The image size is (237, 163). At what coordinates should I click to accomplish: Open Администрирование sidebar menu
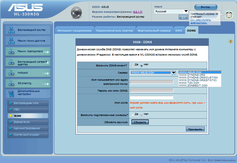pyautogui.click(x=28, y=128)
